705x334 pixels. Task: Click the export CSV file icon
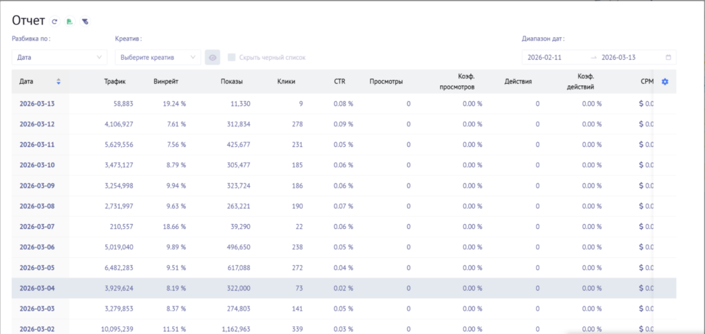tap(70, 22)
